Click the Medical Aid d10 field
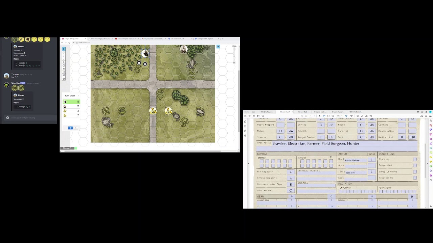 412,137
